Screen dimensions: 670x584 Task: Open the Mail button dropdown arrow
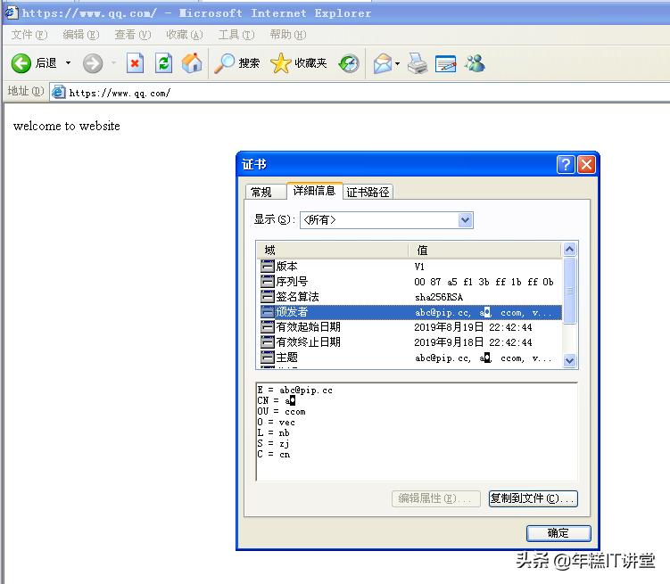(397, 64)
